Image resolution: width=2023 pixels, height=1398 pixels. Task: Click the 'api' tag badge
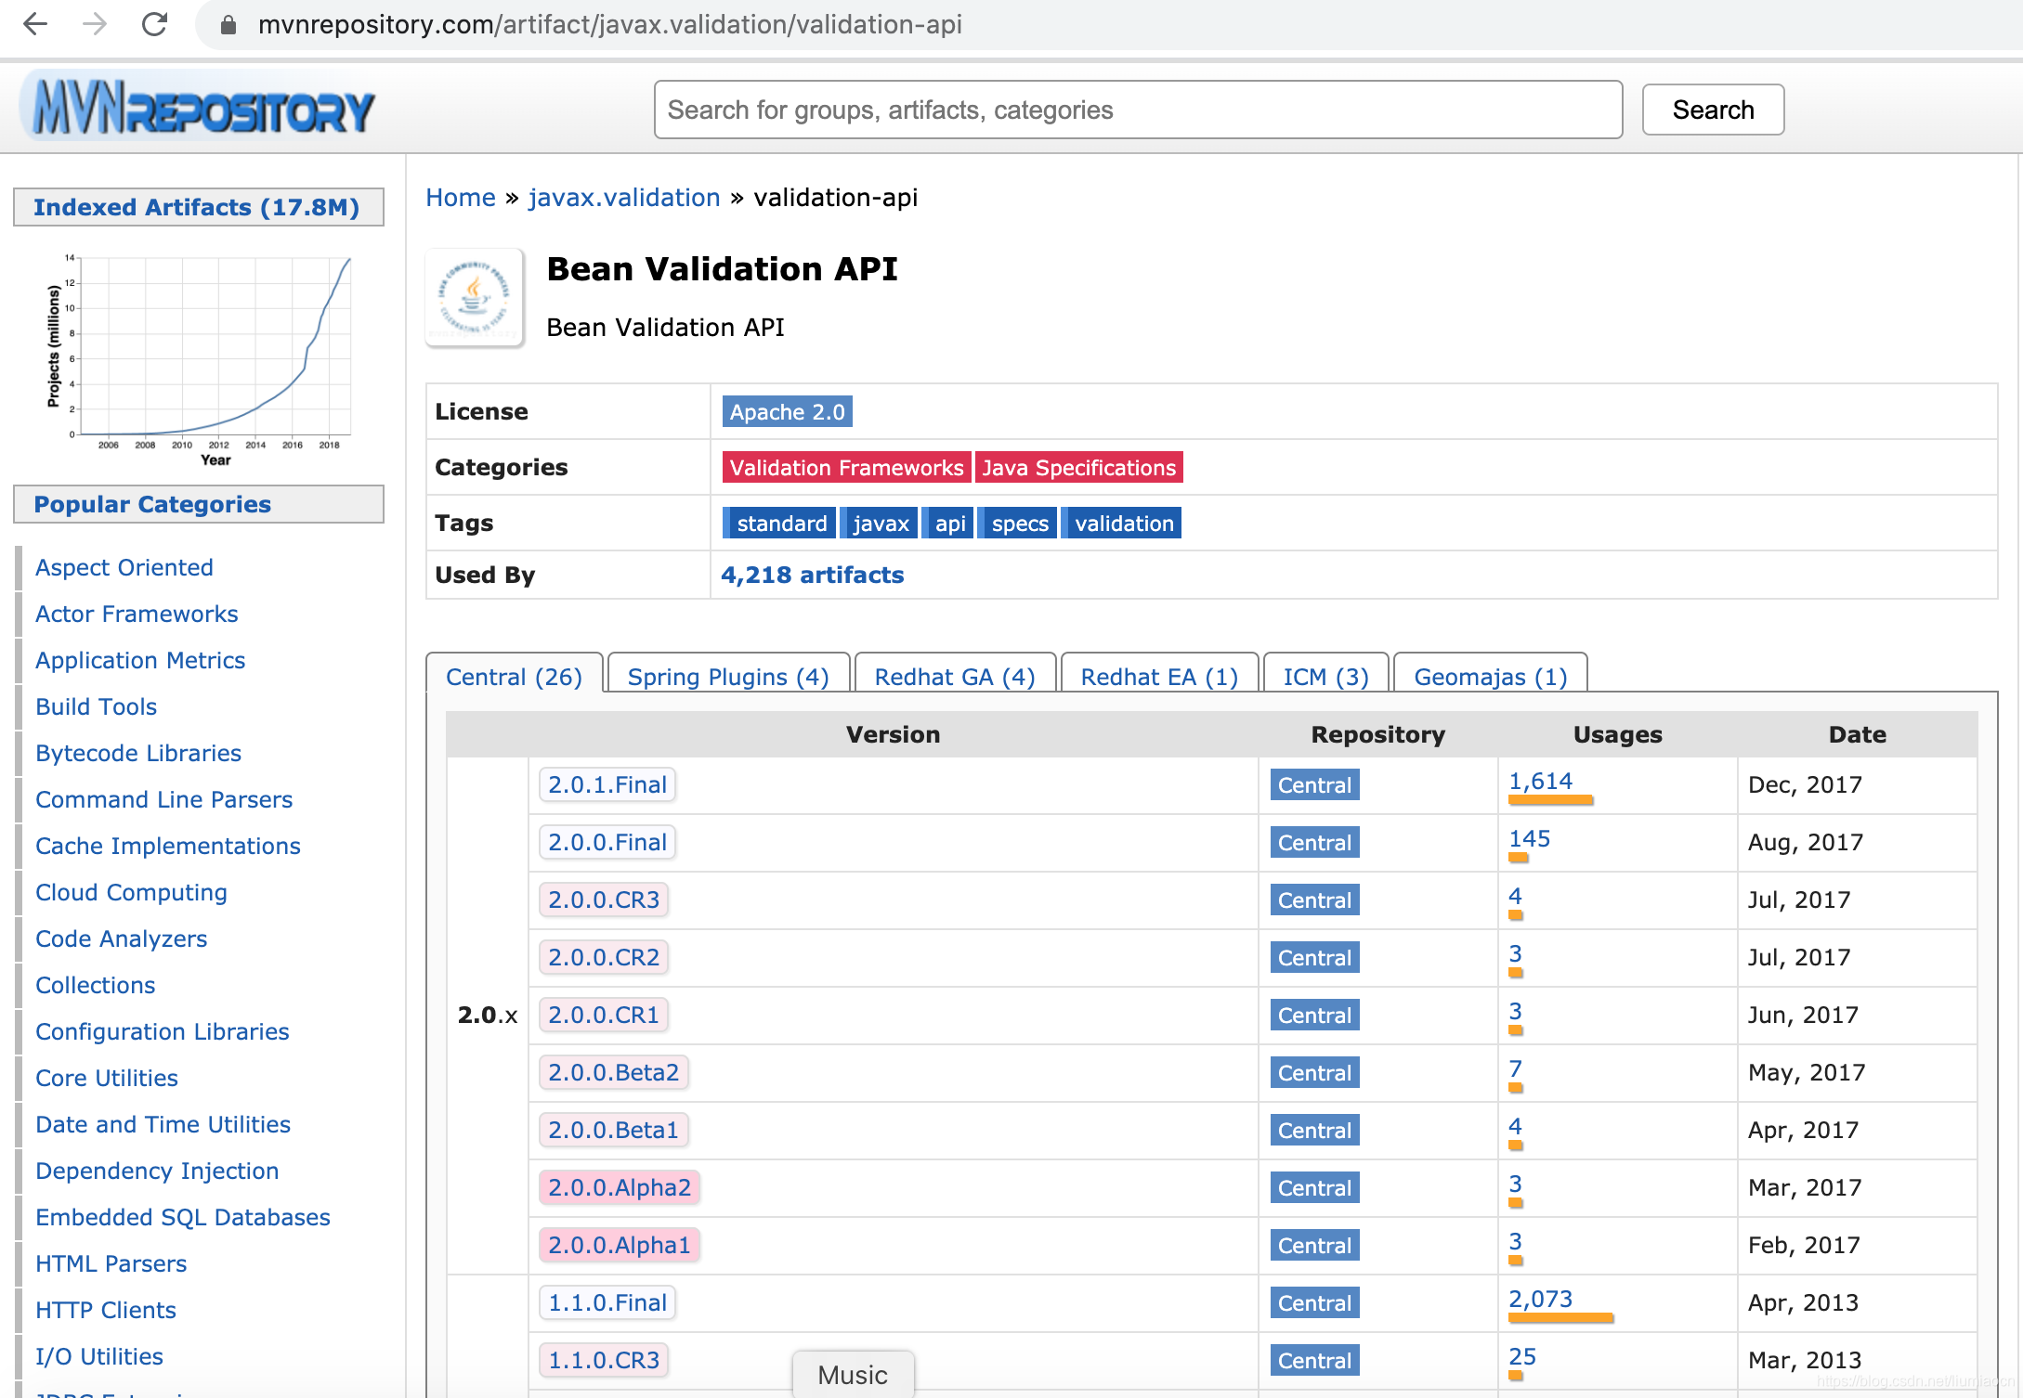coord(950,524)
